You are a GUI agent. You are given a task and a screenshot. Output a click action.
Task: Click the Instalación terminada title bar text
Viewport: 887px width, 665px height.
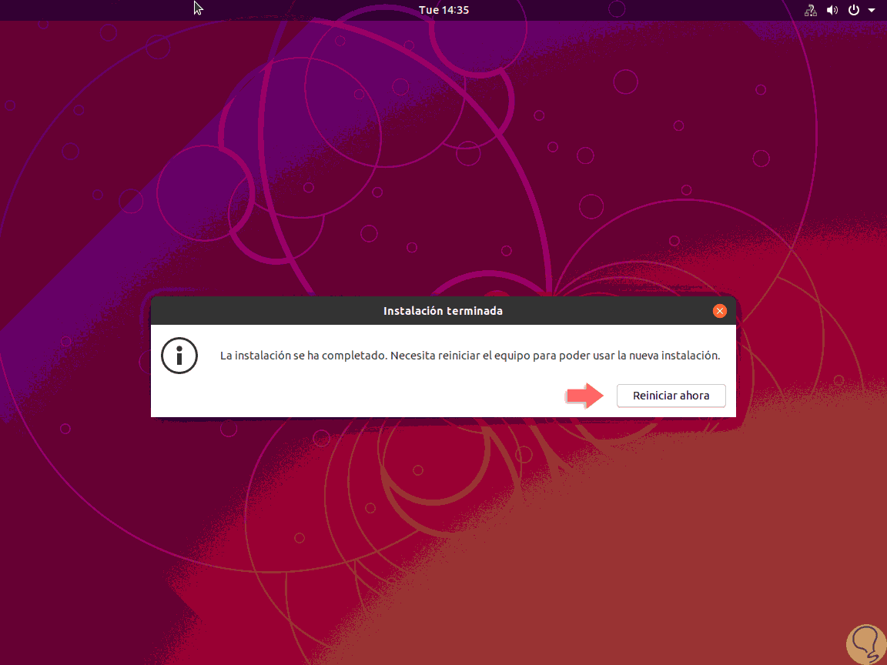click(443, 311)
